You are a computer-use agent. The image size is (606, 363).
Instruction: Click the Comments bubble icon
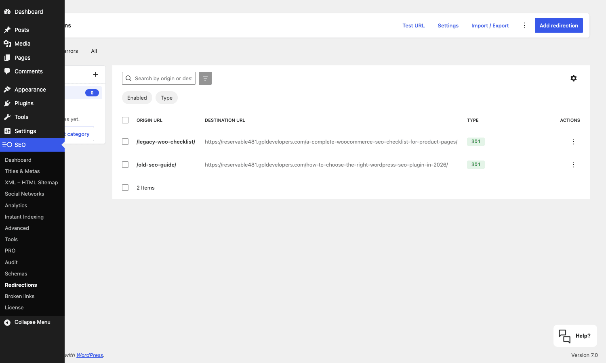(x=7, y=71)
